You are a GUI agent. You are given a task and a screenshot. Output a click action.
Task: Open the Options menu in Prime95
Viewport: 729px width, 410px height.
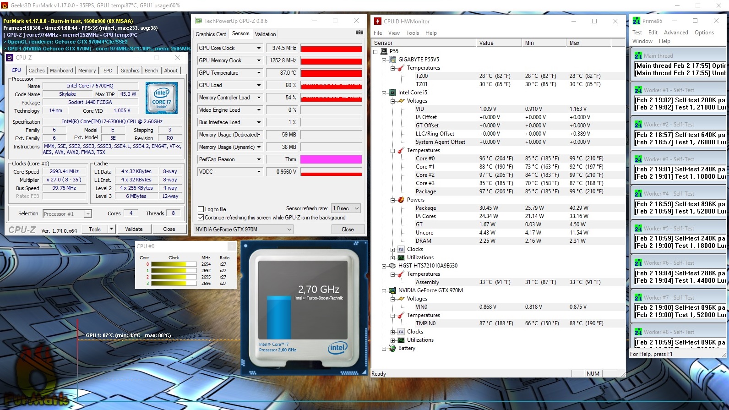(x=704, y=33)
